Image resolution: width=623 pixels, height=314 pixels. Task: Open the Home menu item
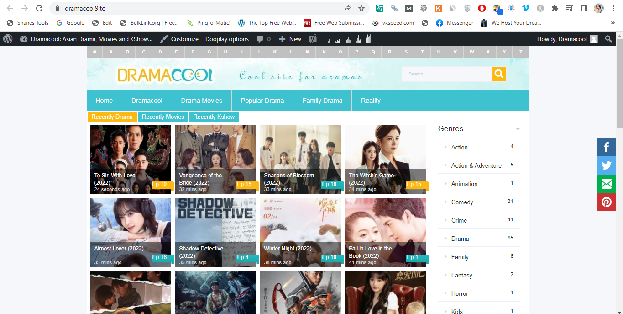pos(104,101)
